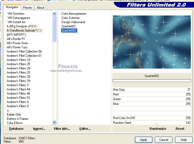Open the Presets tab
Screen dimensions: 194x144
coord(27,8)
